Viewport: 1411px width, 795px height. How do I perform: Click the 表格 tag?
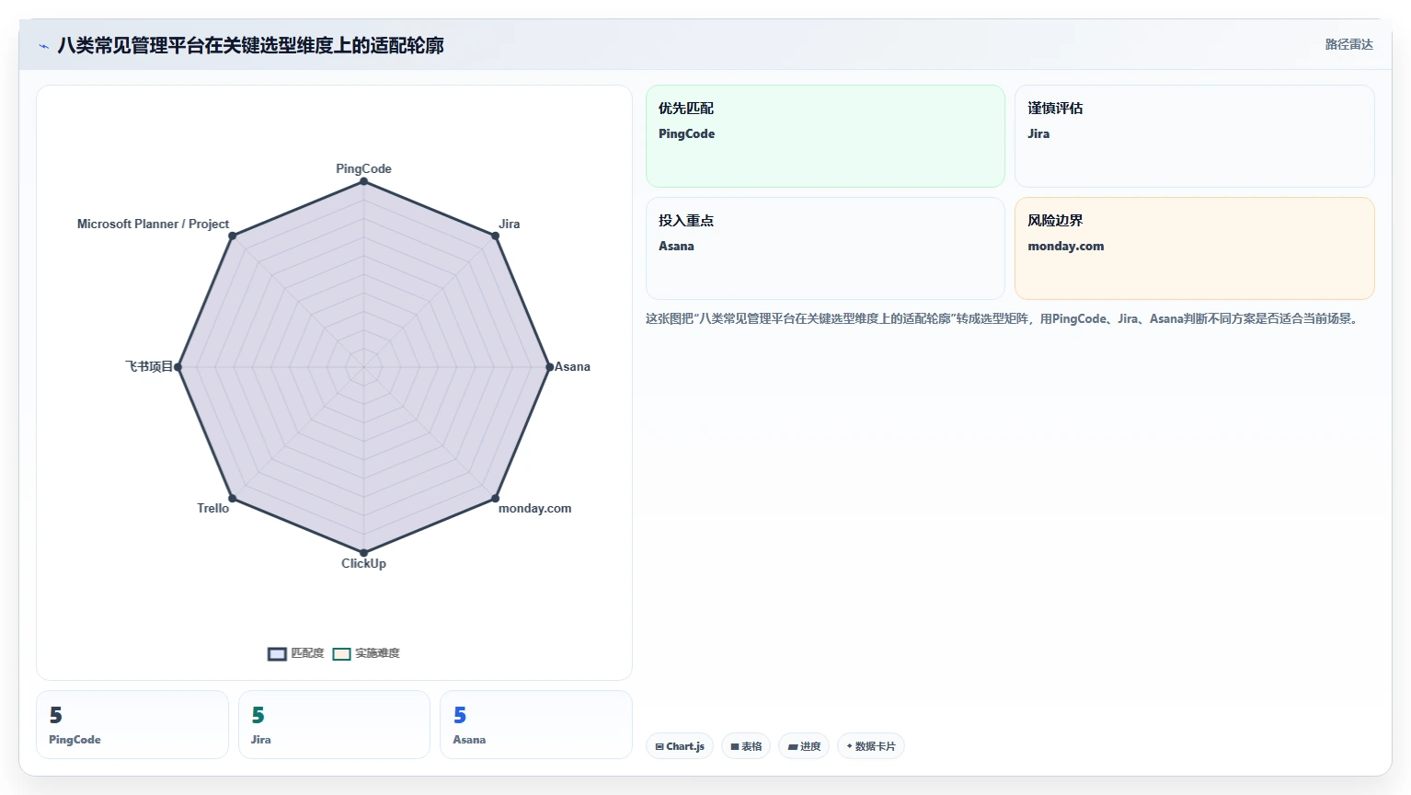pyautogui.click(x=746, y=746)
